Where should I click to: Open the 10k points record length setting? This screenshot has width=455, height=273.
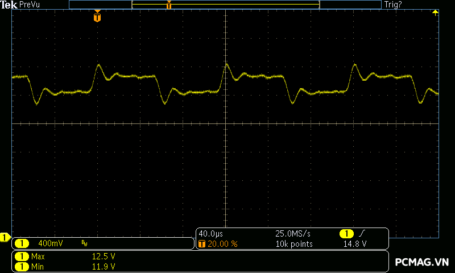[x=293, y=243]
